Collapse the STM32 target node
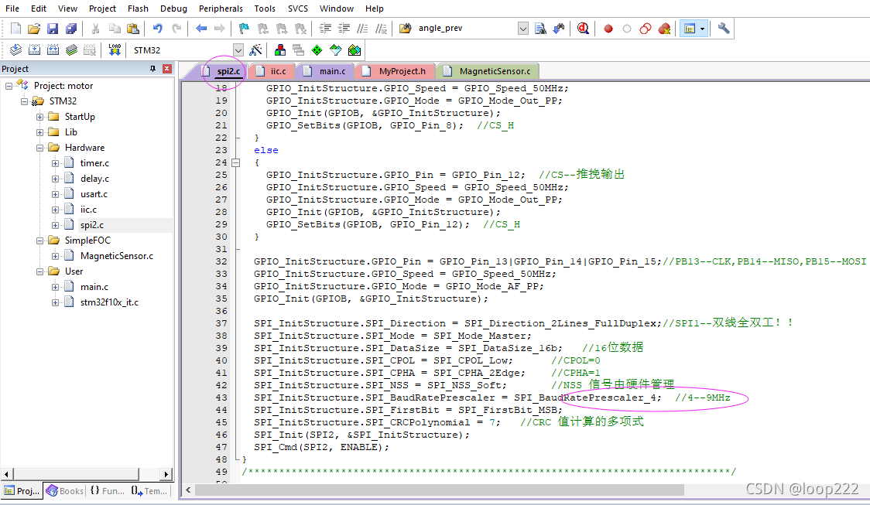Viewport: 870px width, 505px height. pos(25,101)
